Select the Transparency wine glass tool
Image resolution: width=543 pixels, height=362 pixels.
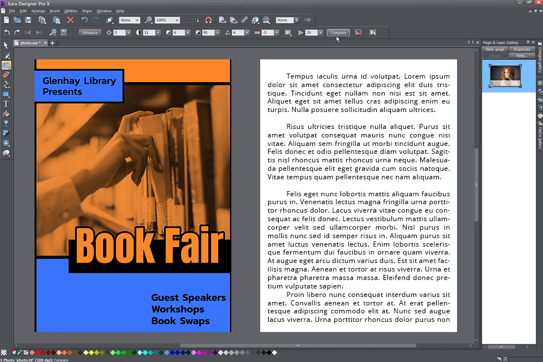pos(6,123)
